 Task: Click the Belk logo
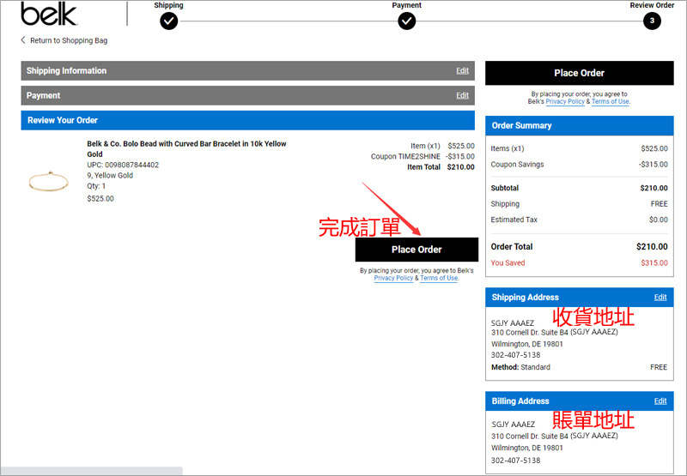49,15
